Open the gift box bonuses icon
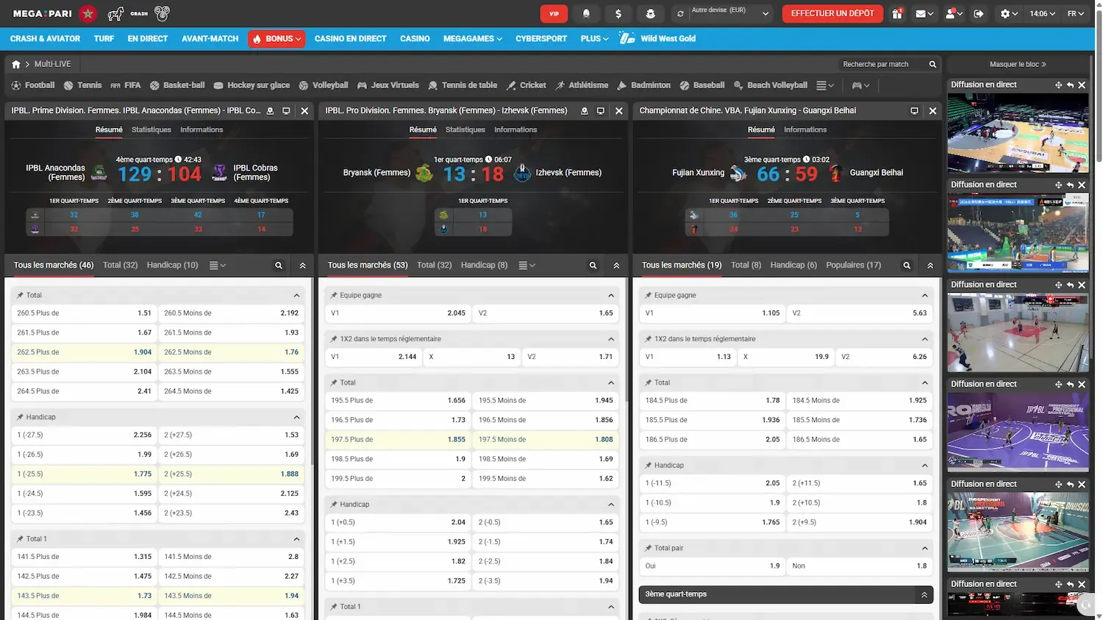 [897, 13]
